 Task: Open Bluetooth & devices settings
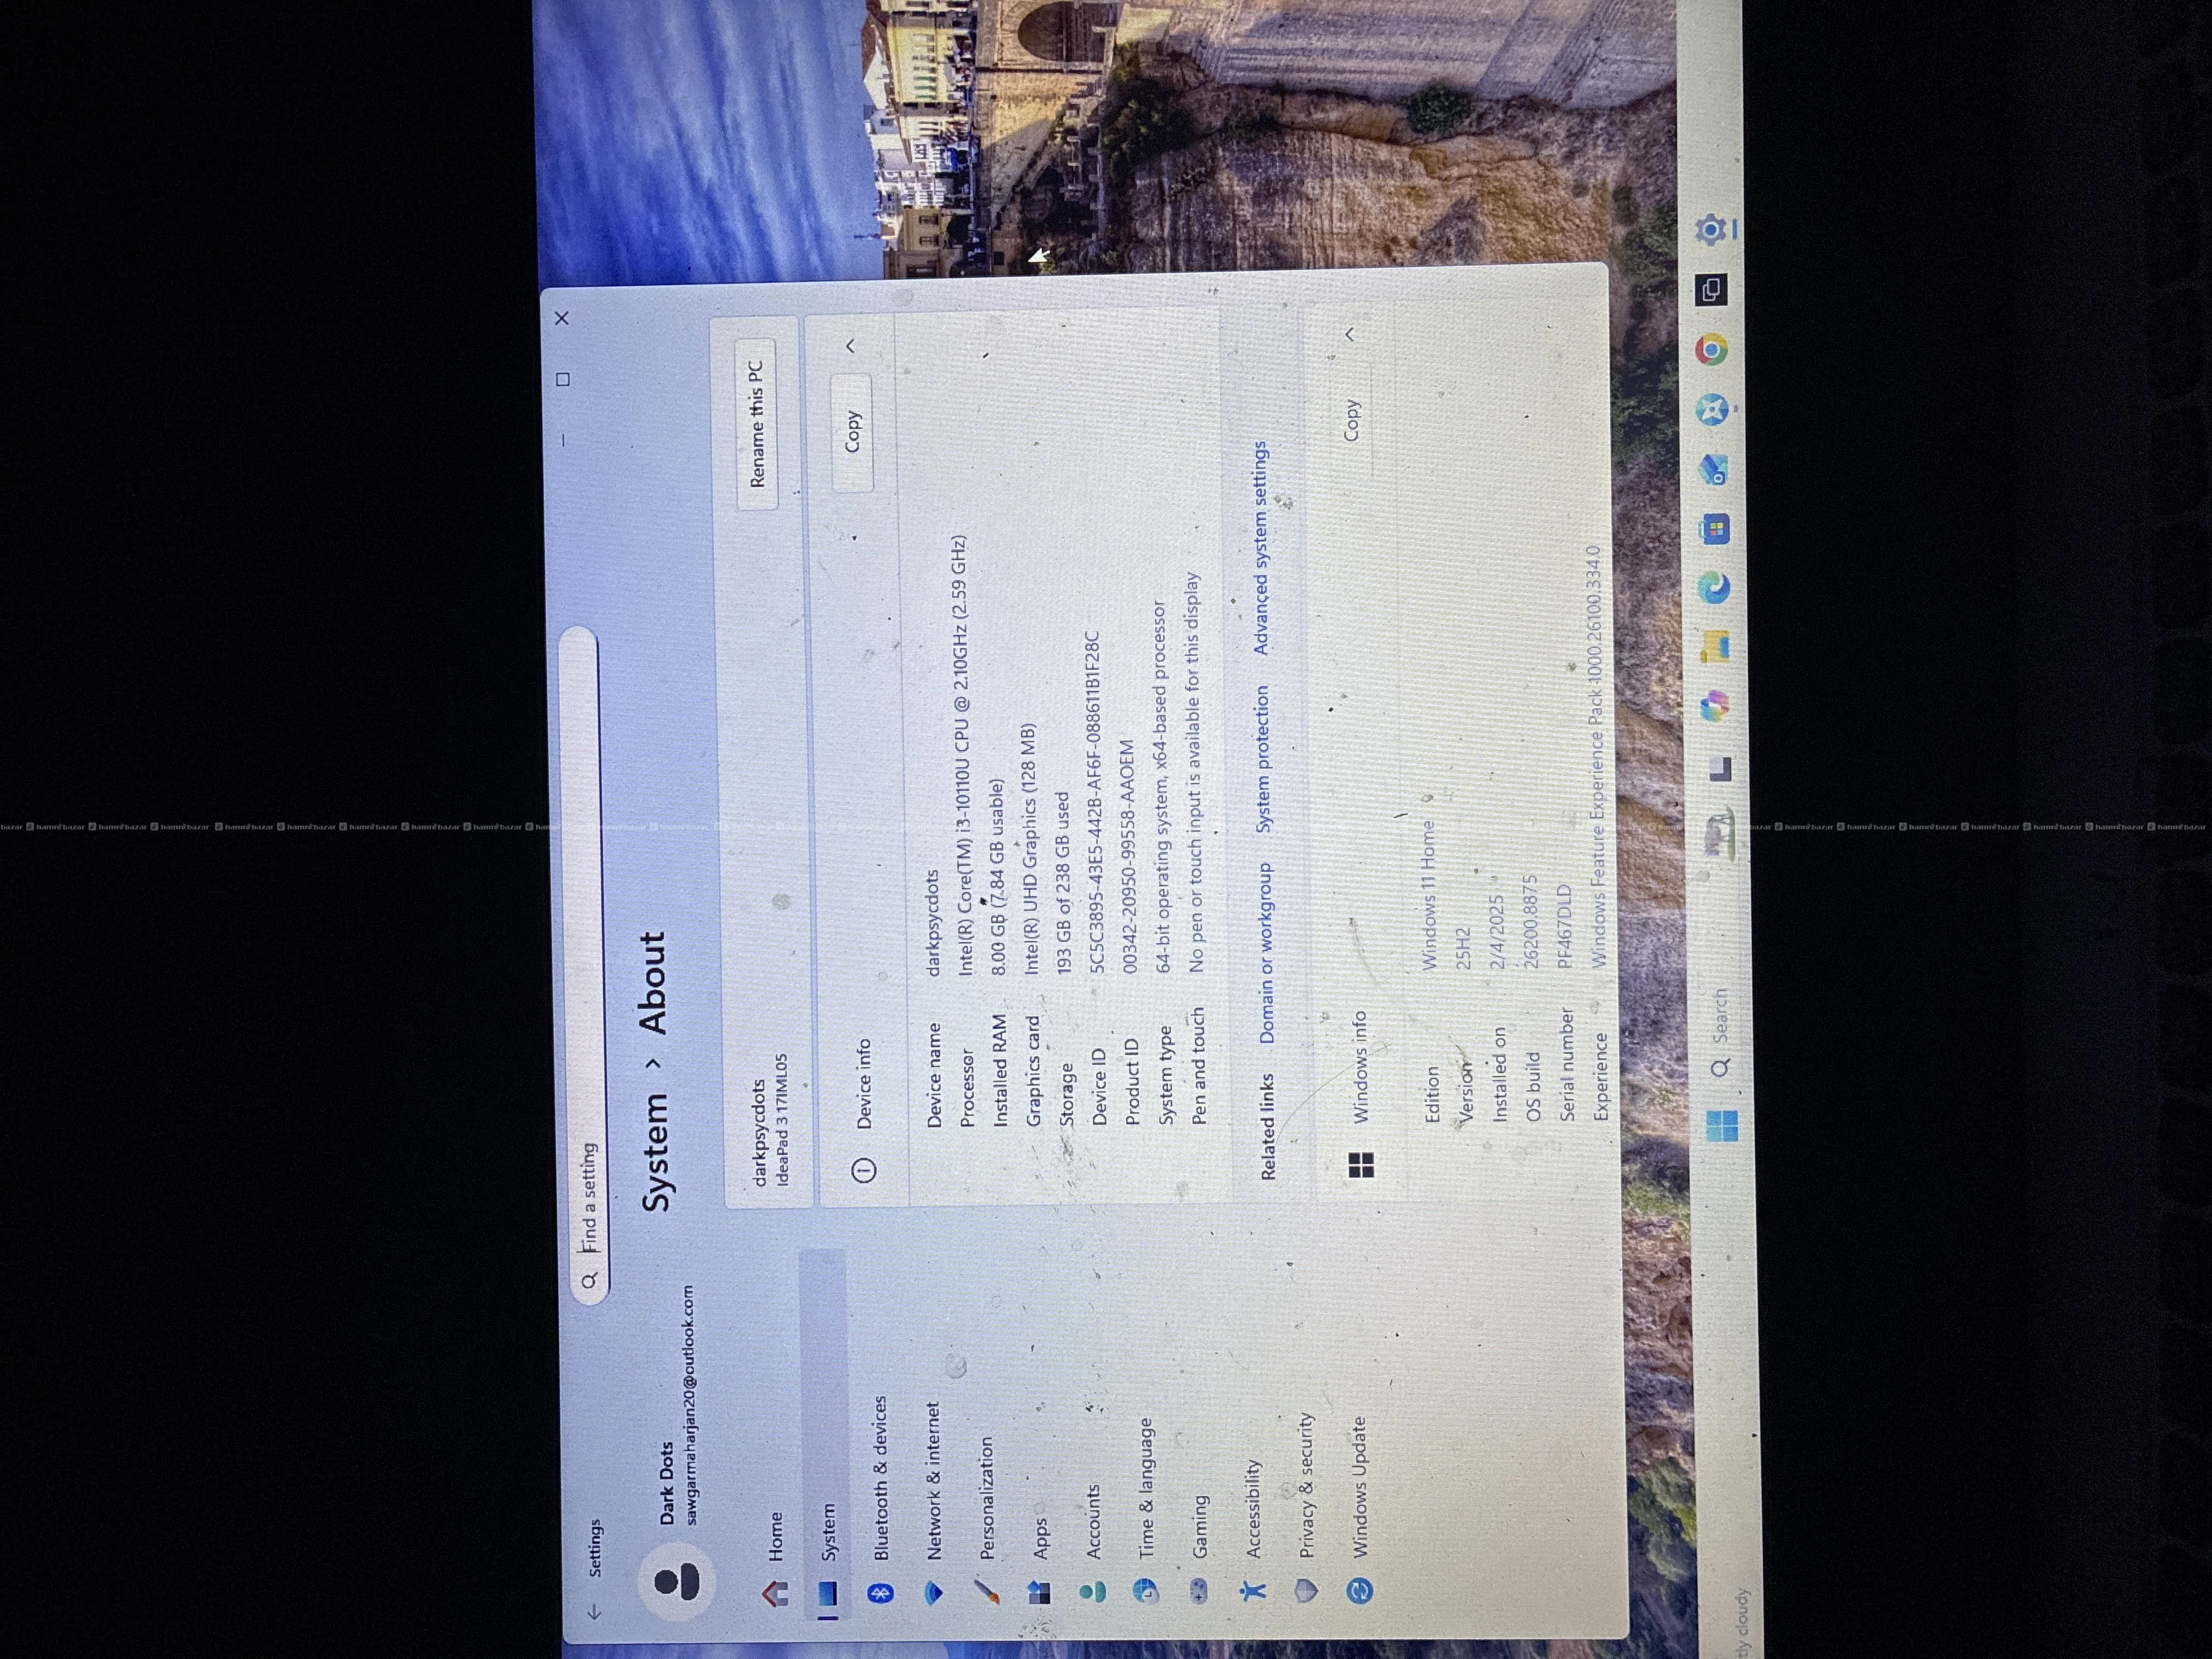pyautogui.click(x=880, y=1500)
